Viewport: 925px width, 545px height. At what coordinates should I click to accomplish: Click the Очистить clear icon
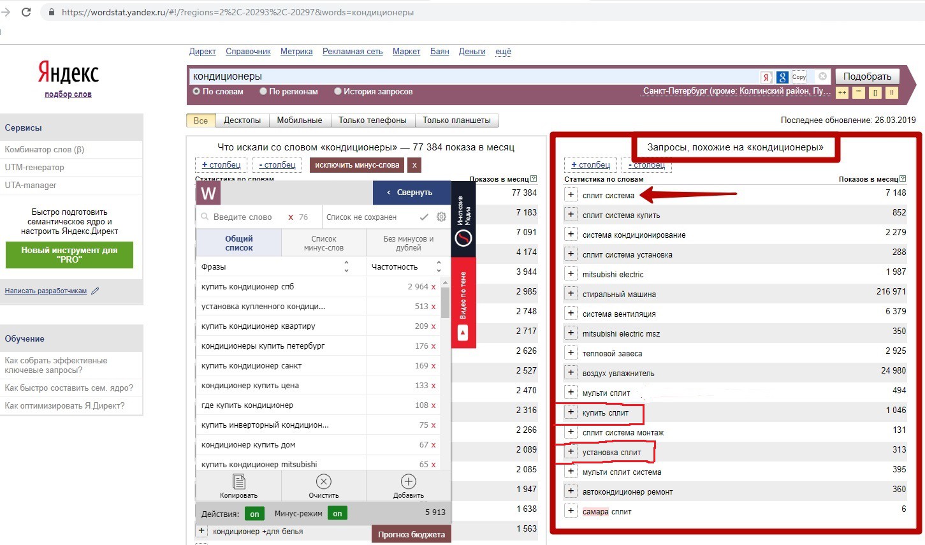click(x=324, y=482)
